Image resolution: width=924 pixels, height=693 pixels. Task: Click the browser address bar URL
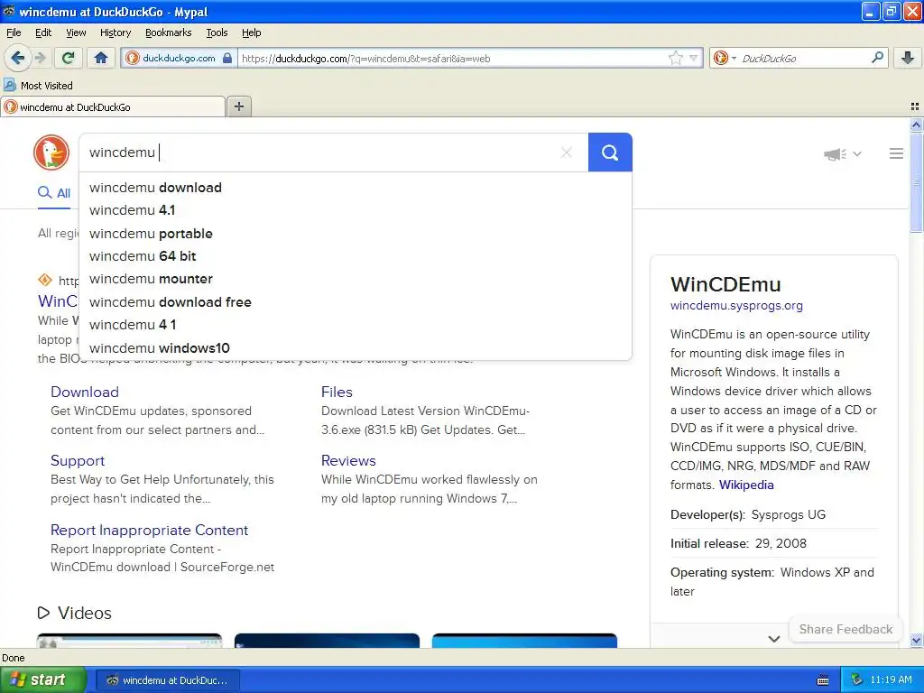tap(453, 59)
